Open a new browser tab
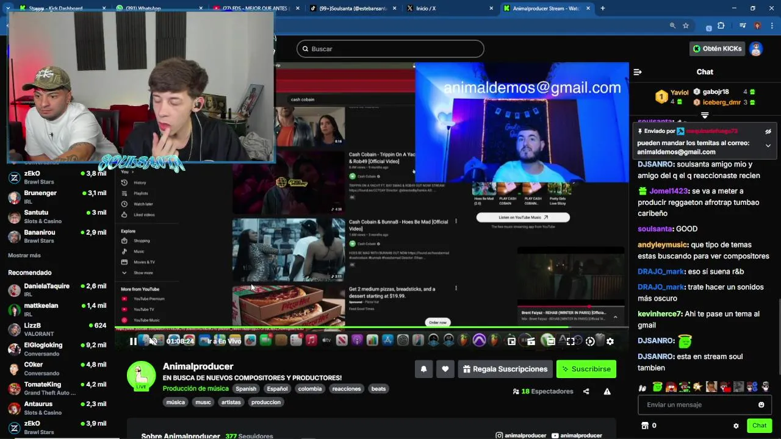781x439 pixels. [603, 8]
